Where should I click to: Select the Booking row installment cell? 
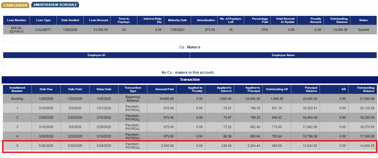pos(17,99)
